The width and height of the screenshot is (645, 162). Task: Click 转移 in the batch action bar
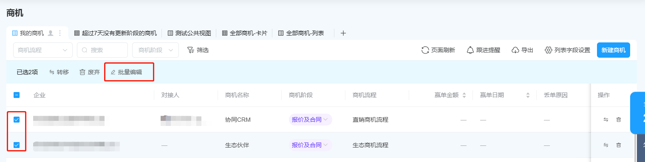(59, 72)
